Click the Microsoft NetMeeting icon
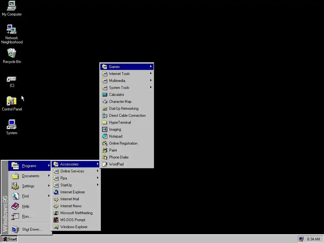Image resolution: width=324 pixels, height=243 pixels. click(56, 213)
